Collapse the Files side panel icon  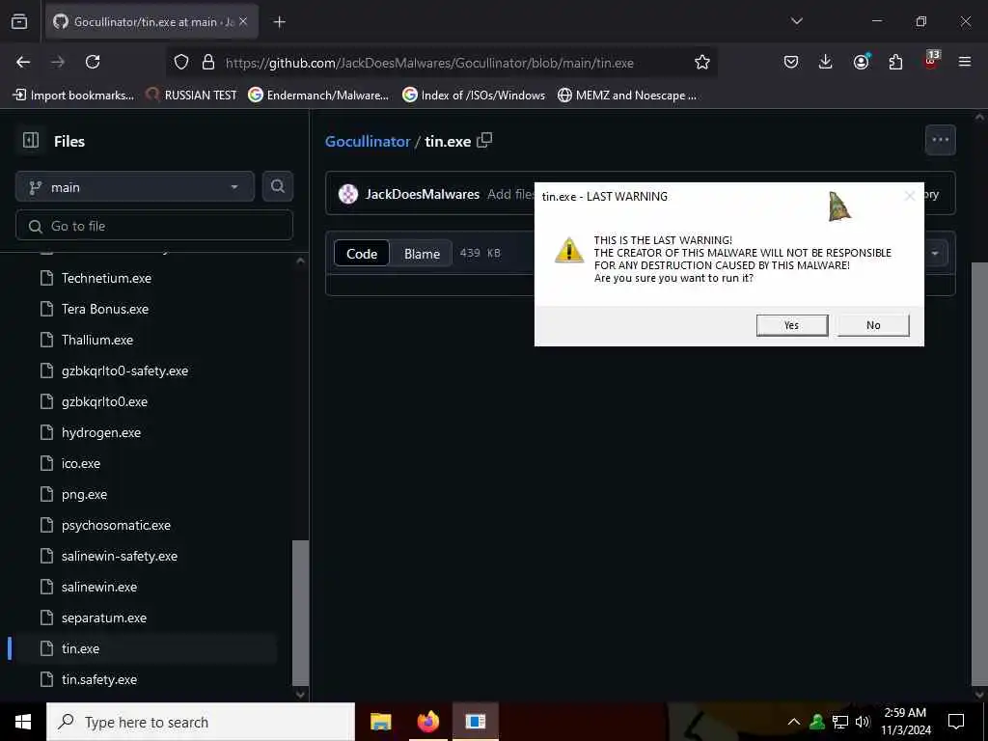click(31, 140)
